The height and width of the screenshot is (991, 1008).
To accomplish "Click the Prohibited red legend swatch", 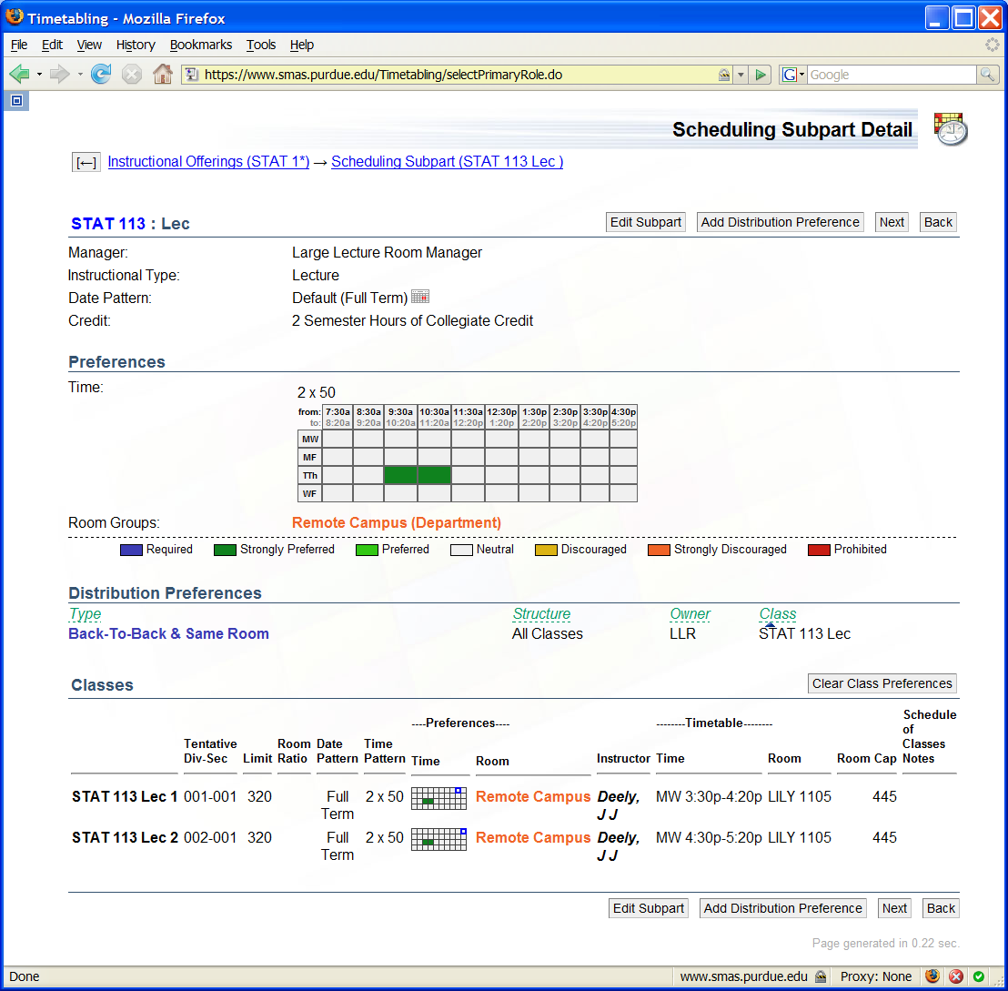I will pyautogui.click(x=819, y=550).
